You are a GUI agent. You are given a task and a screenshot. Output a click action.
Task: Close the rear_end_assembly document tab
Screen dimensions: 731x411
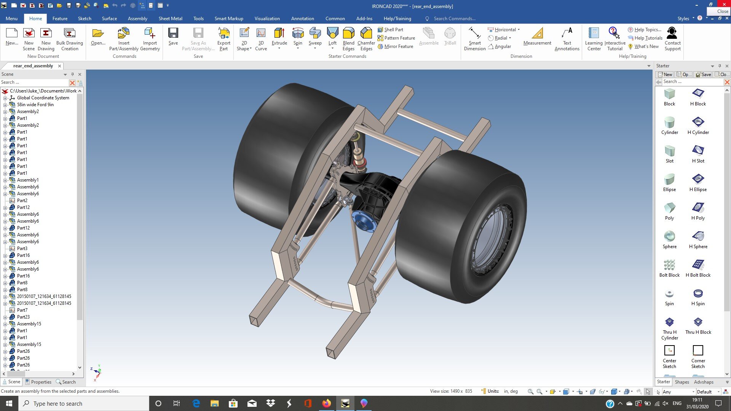[59, 66]
